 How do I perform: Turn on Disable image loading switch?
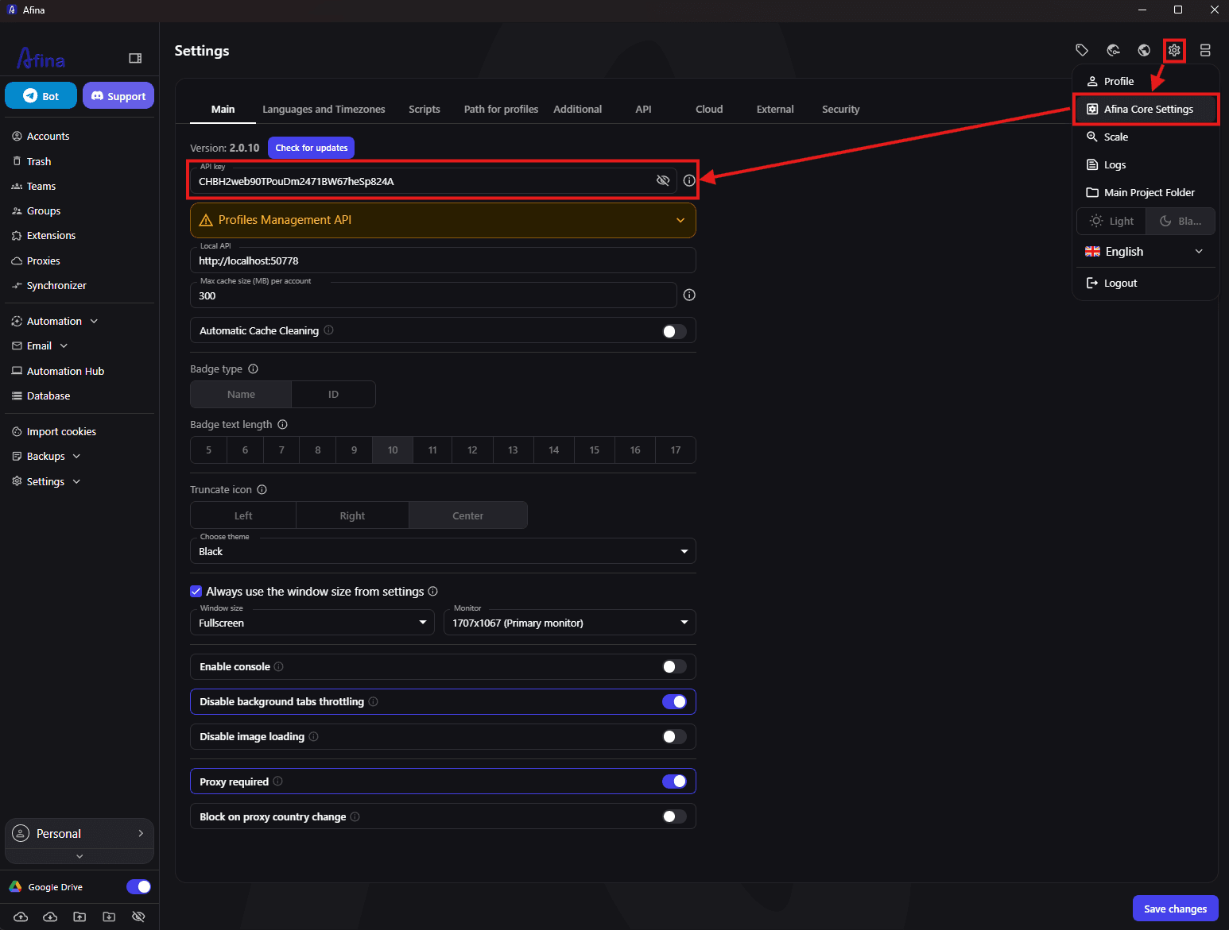pos(674,736)
